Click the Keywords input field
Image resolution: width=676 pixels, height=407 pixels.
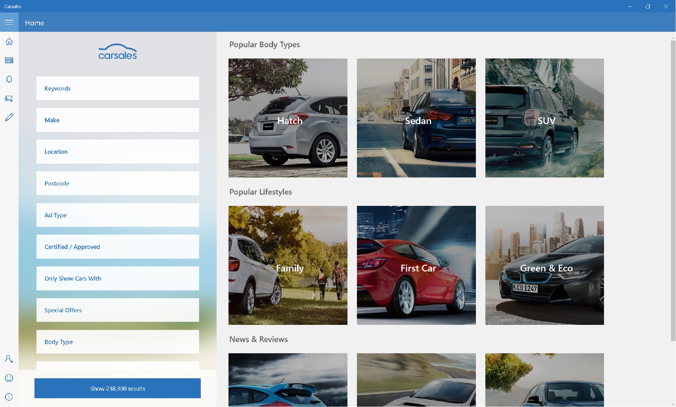click(117, 88)
